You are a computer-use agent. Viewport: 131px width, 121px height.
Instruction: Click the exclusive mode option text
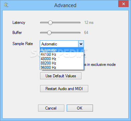(100, 65)
